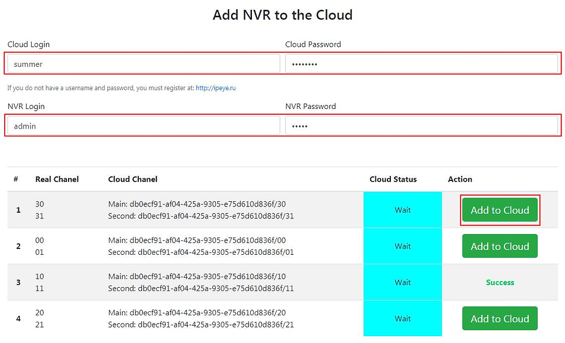This screenshot has height=343, width=565.
Task: Click the Wait status in row 3
Action: tap(402, 282)
